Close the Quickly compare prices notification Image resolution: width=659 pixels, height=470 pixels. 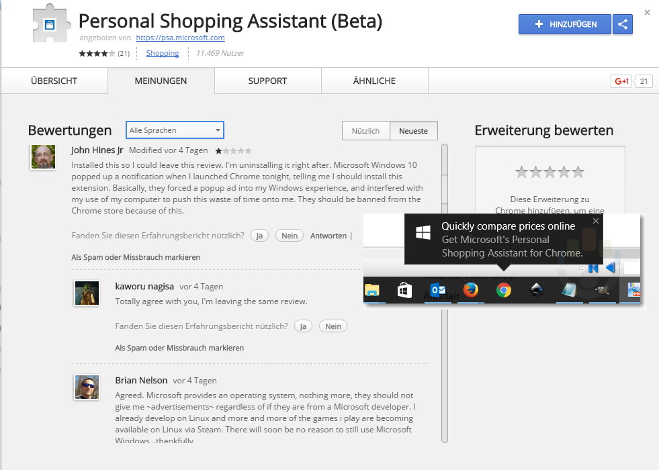596,221
